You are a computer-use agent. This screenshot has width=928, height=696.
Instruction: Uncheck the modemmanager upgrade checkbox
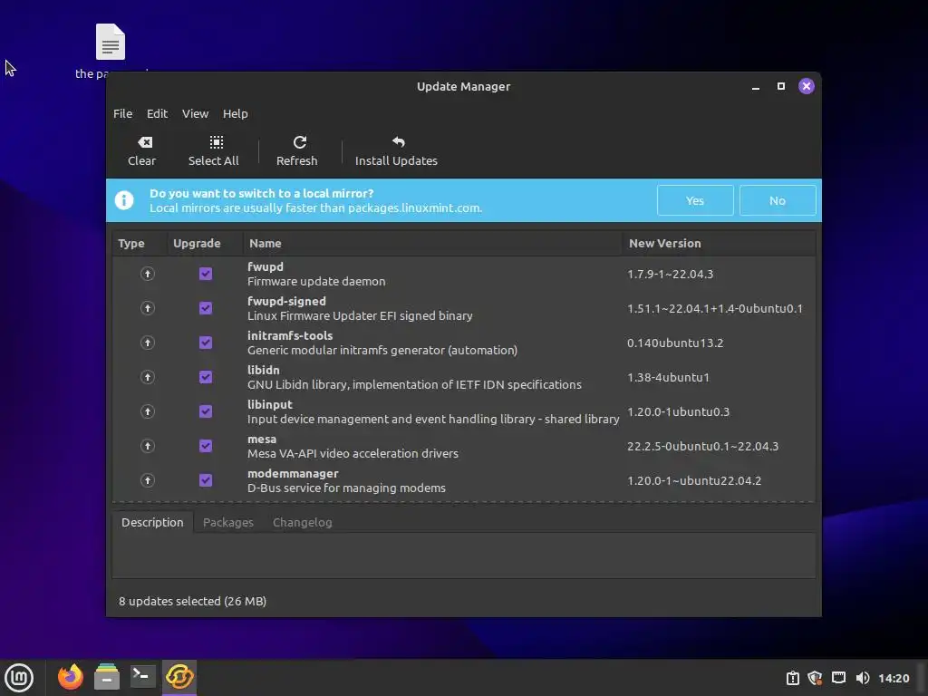coord(206,480)
